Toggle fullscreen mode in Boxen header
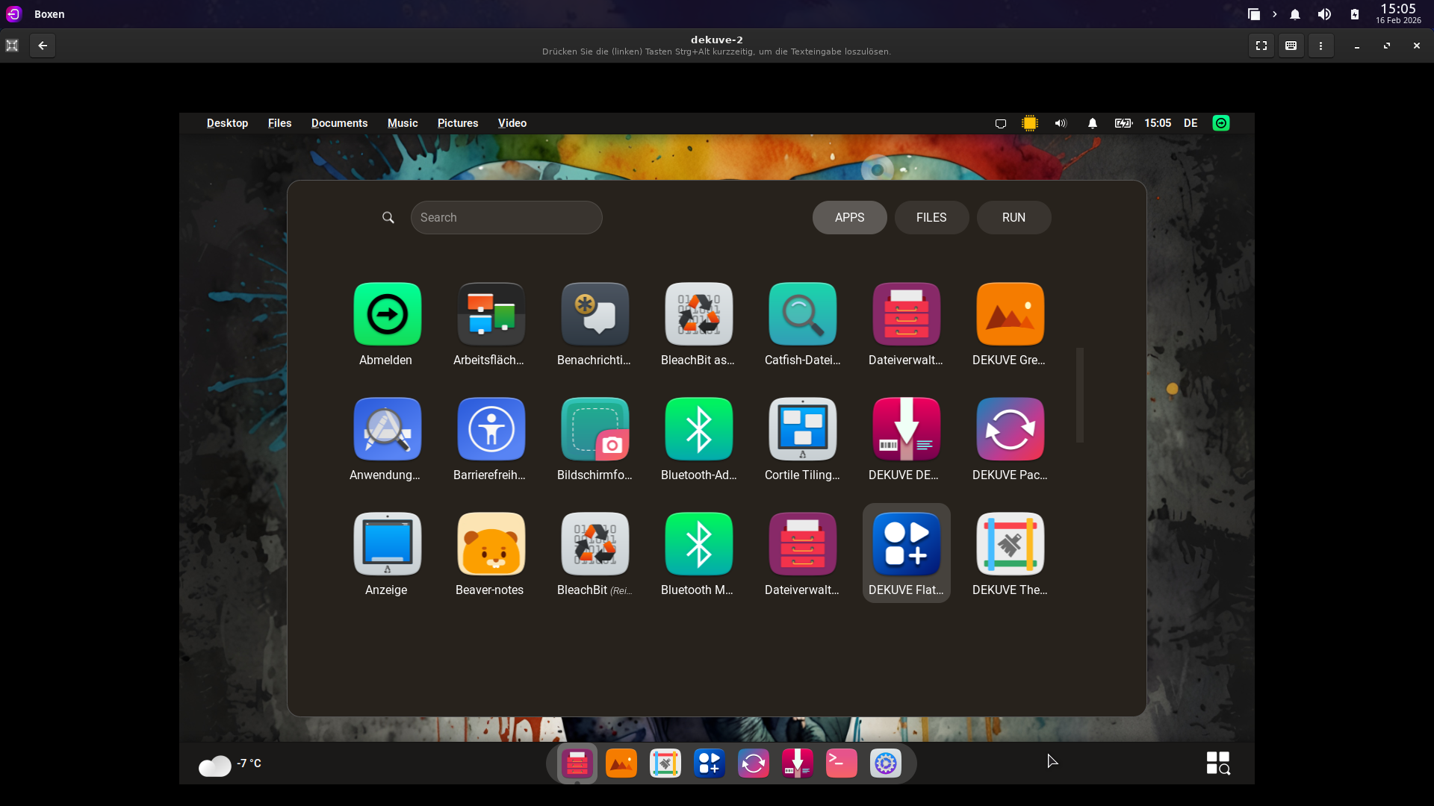Viewport: 1434px width, 806px height. 1261,46
